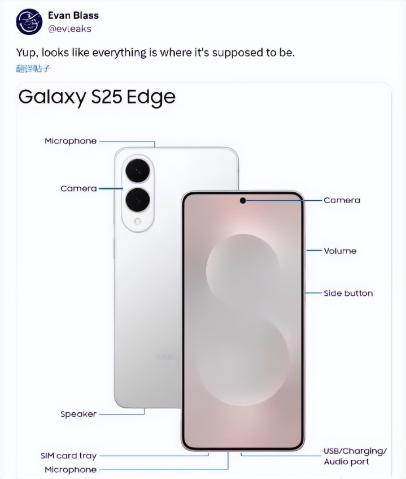The height and width of the screenshot is (479, 406).
Task: Open the Galaxy S25 Edge image
Action: click(x=203, y=280)
